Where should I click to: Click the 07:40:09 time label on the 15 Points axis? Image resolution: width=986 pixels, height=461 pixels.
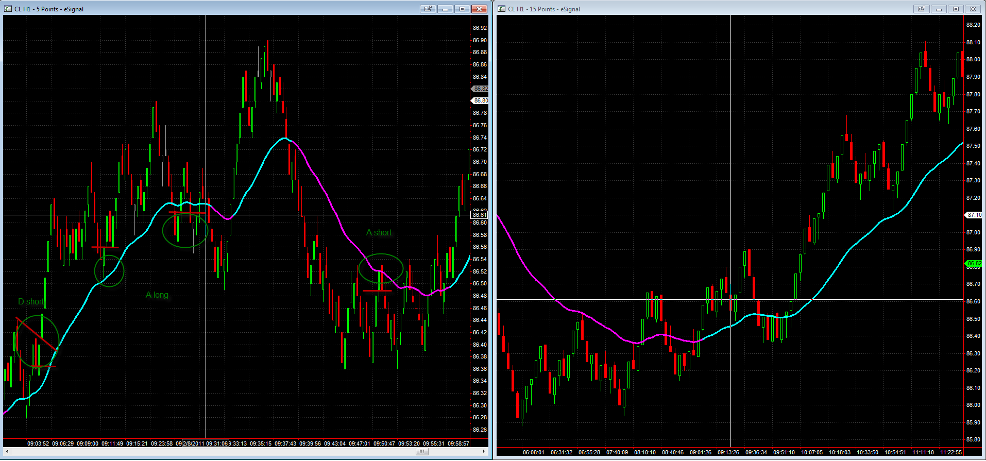point(617,452)
